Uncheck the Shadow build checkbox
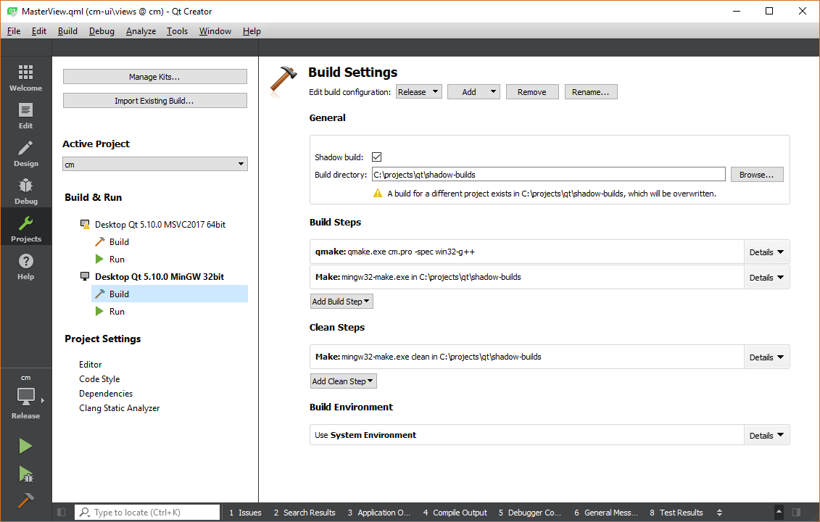Screen dimensions: 820x522 tap(376, 157)
